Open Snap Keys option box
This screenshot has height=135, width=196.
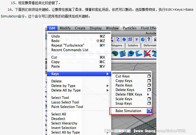pyautogui.click(x=149, y=103)
